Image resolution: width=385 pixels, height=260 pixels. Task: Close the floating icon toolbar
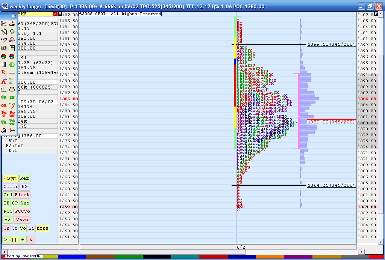click(13, 16)
